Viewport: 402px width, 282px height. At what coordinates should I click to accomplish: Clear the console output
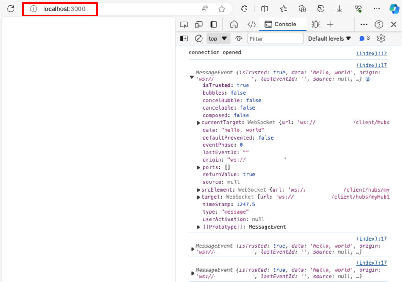coord(199,38)
